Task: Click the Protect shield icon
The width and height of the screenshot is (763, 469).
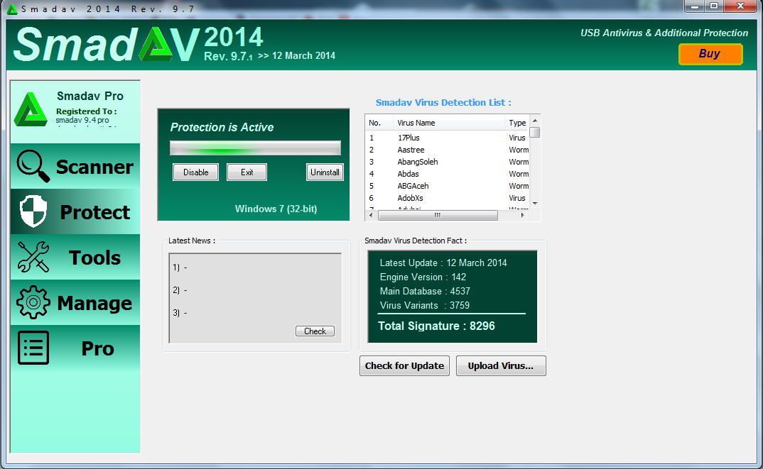Action: (x=33, y=211)
